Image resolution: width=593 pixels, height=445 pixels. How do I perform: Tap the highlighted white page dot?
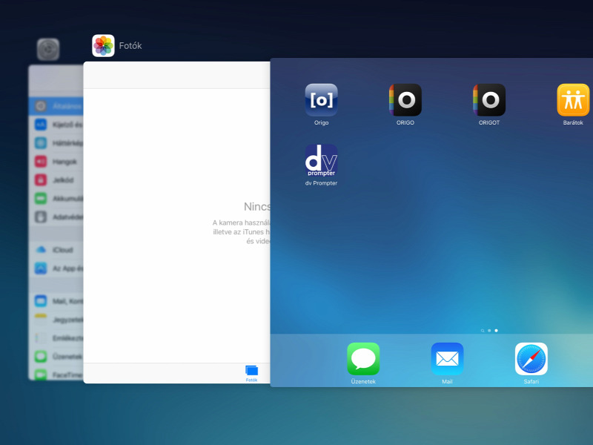[496, 331]
